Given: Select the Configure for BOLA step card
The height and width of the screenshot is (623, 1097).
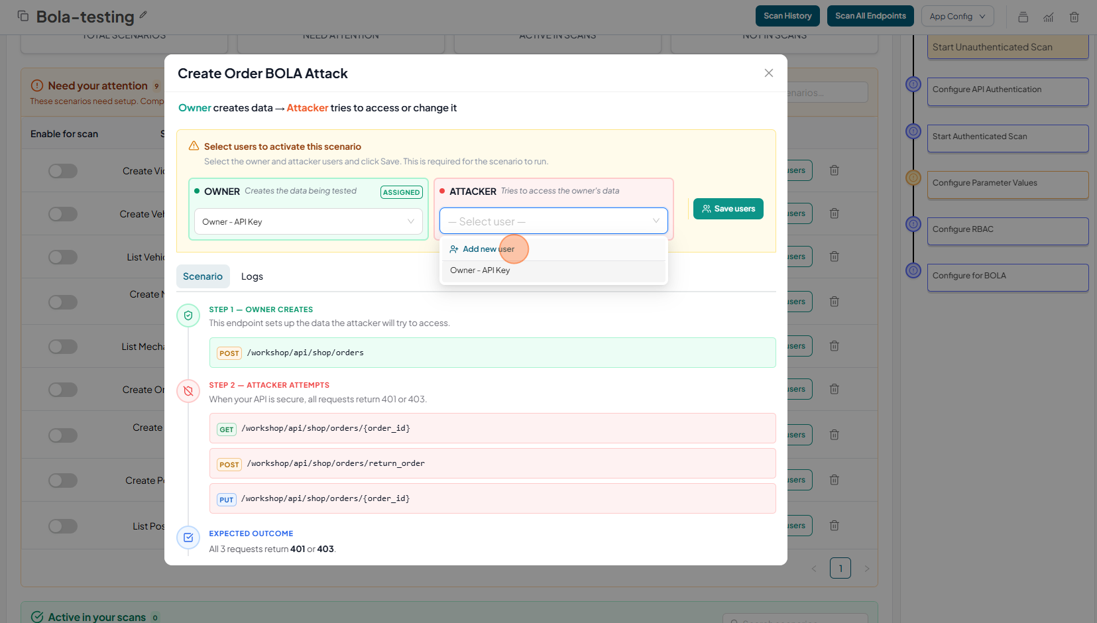Looking at the screenshot, I should tap(1007, 276).
